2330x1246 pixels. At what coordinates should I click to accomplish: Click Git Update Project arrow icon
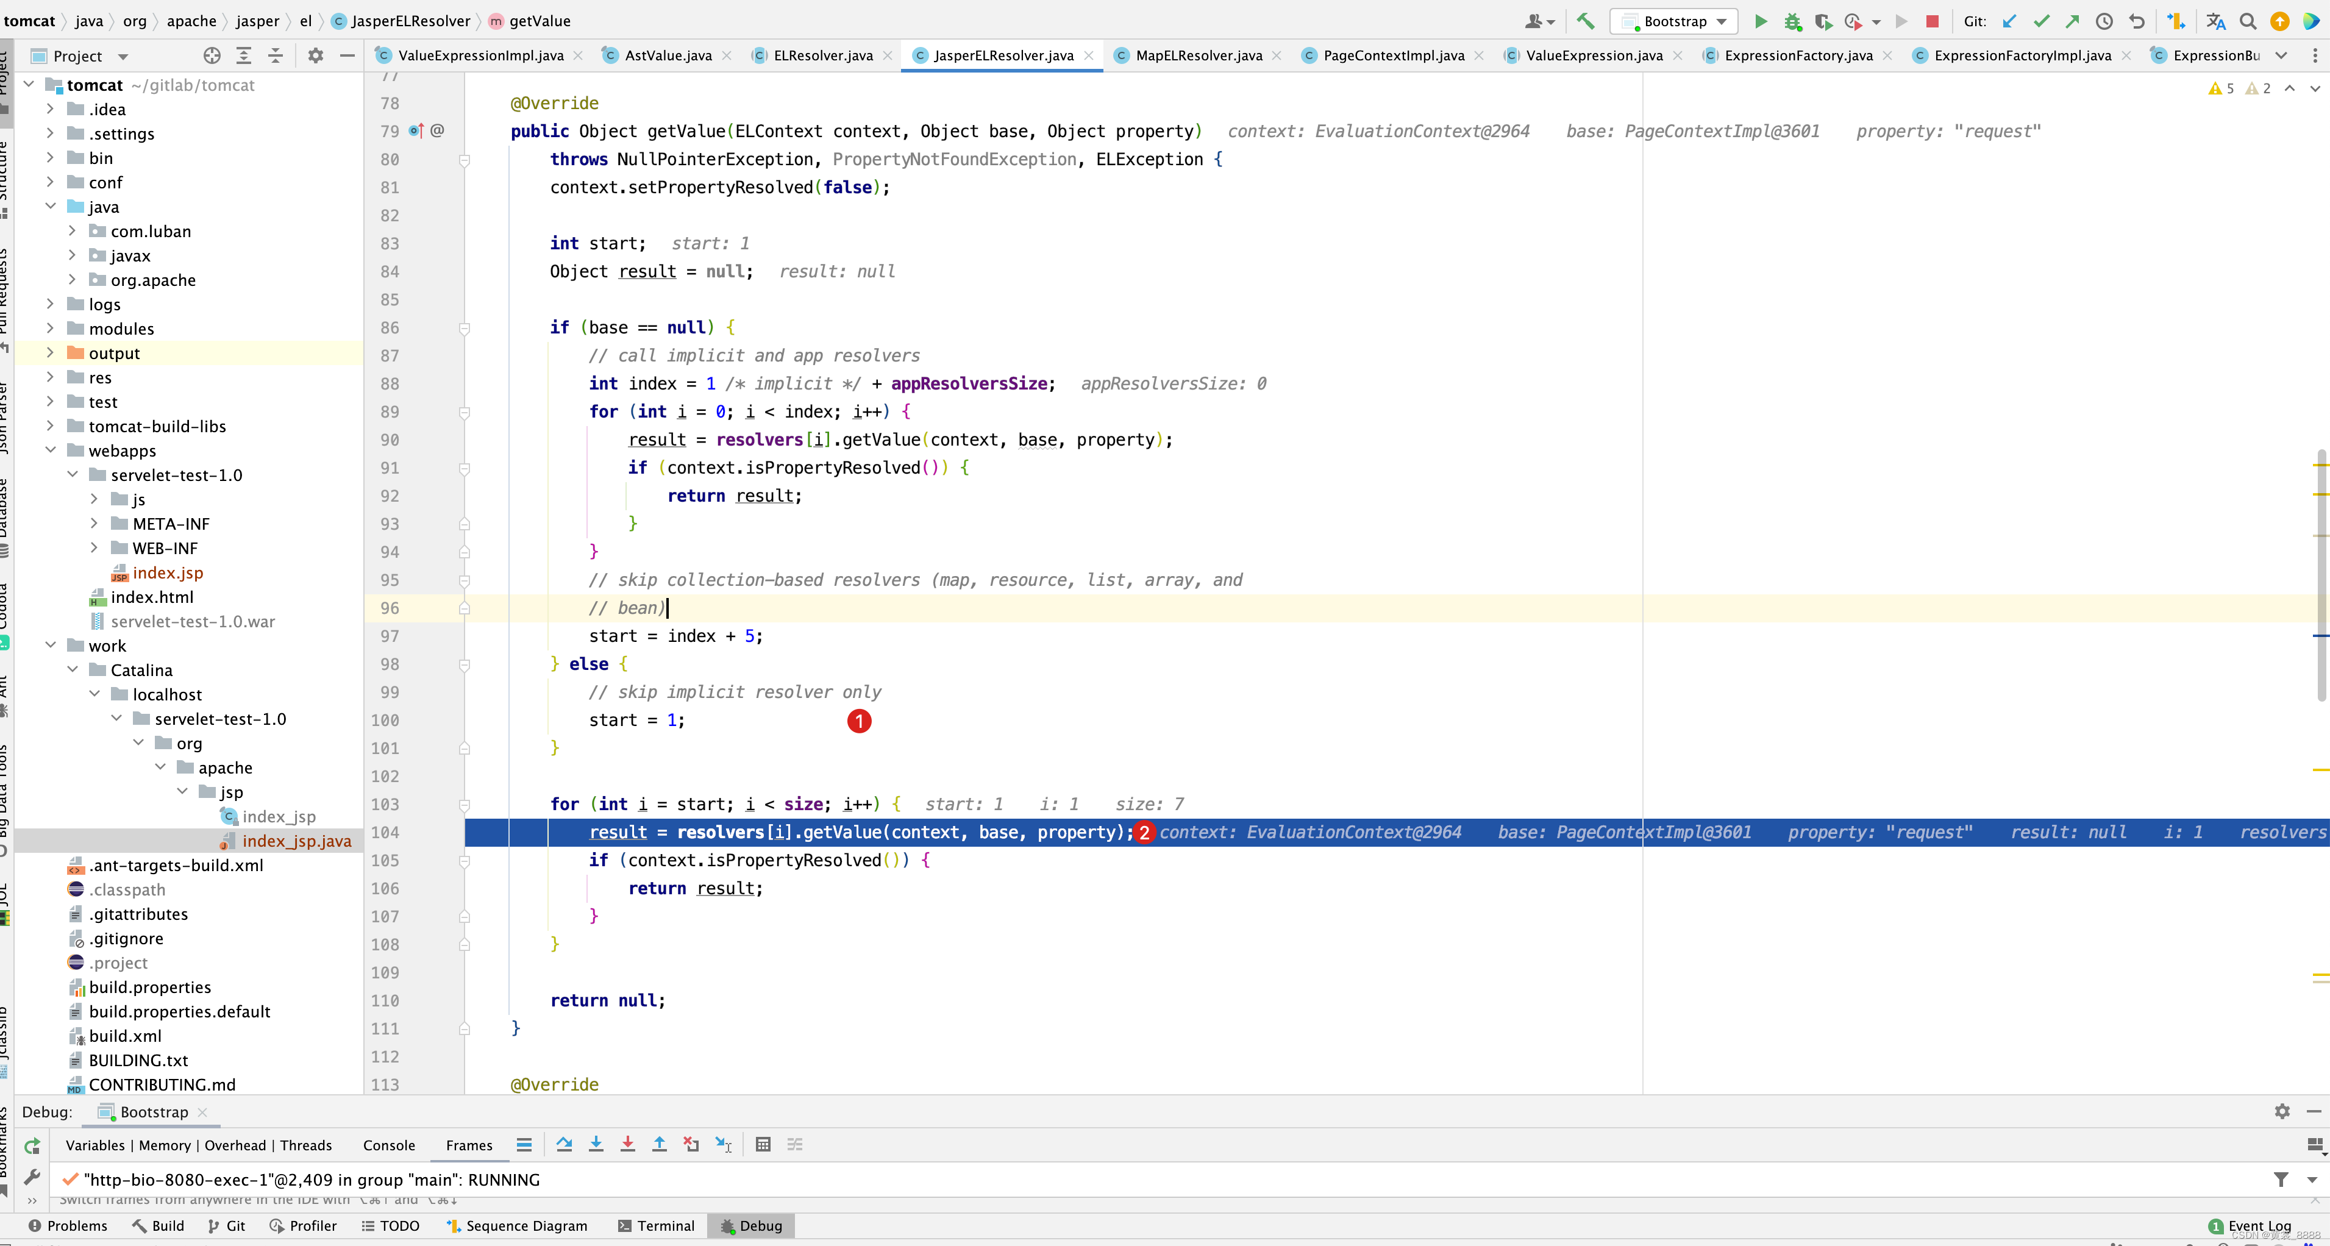coord(2010,21)
